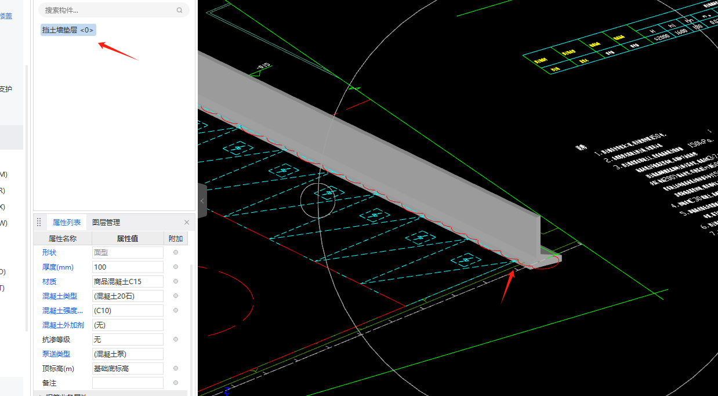718x396 pixels.
Task: Open the 混凝土类型 value (混凝土20石)
Action: click(128, 296)
